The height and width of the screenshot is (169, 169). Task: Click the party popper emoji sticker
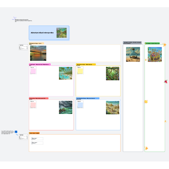pos(166,82)
